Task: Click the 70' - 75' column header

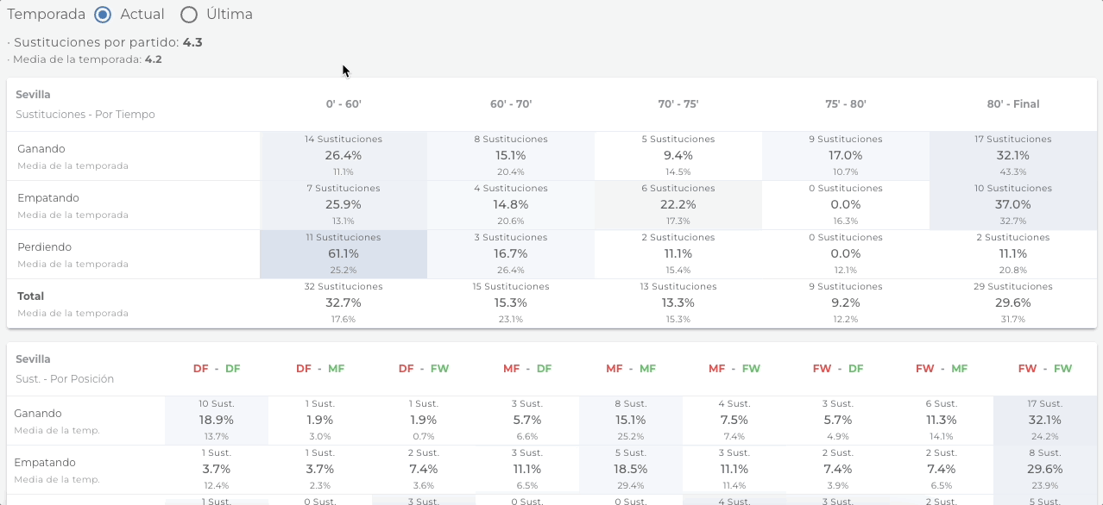Action: (x=678, y=104)
